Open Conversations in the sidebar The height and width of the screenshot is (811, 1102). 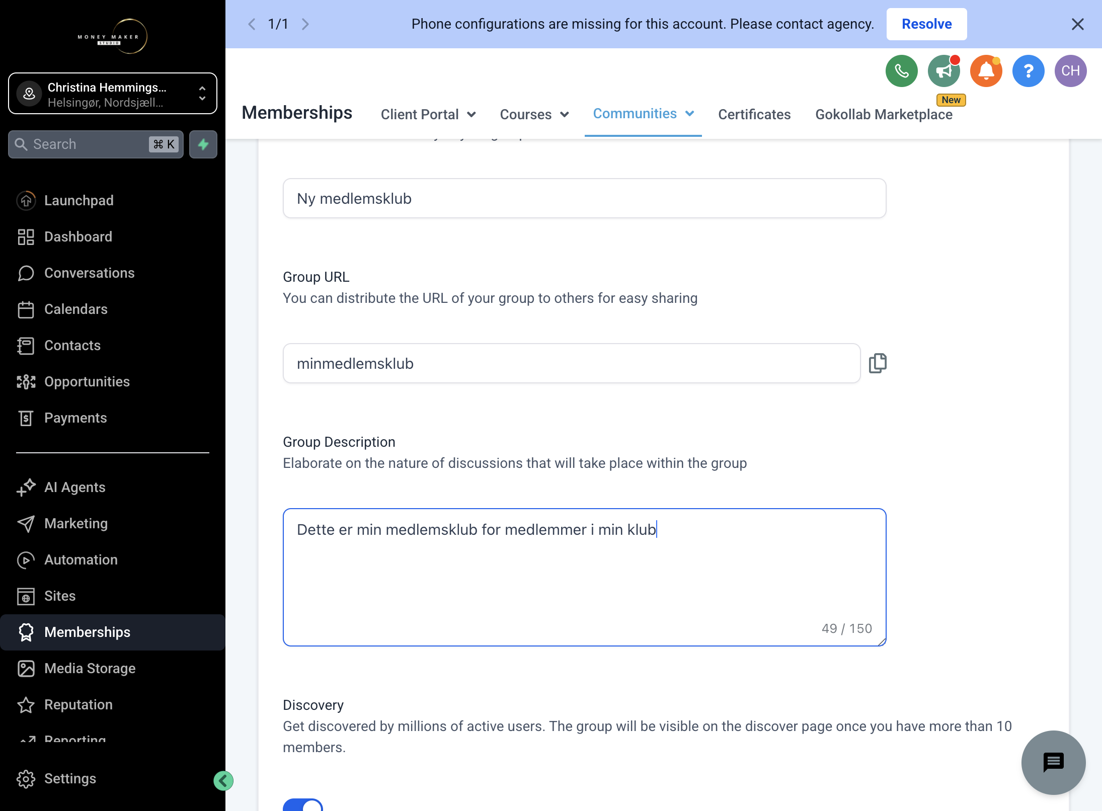tap(113, 273)
